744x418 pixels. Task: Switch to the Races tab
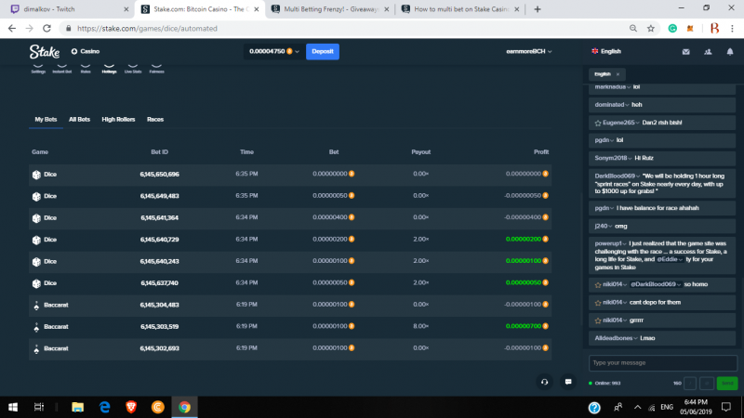pos(155,120)
